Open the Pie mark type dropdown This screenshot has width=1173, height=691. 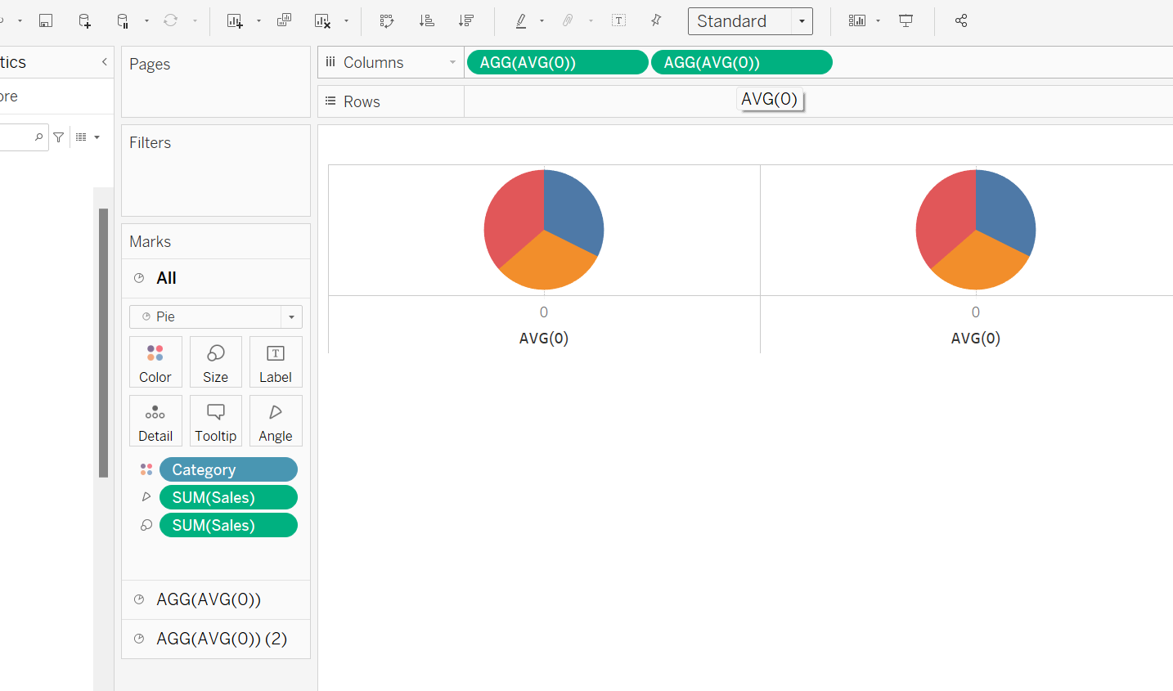291,316
